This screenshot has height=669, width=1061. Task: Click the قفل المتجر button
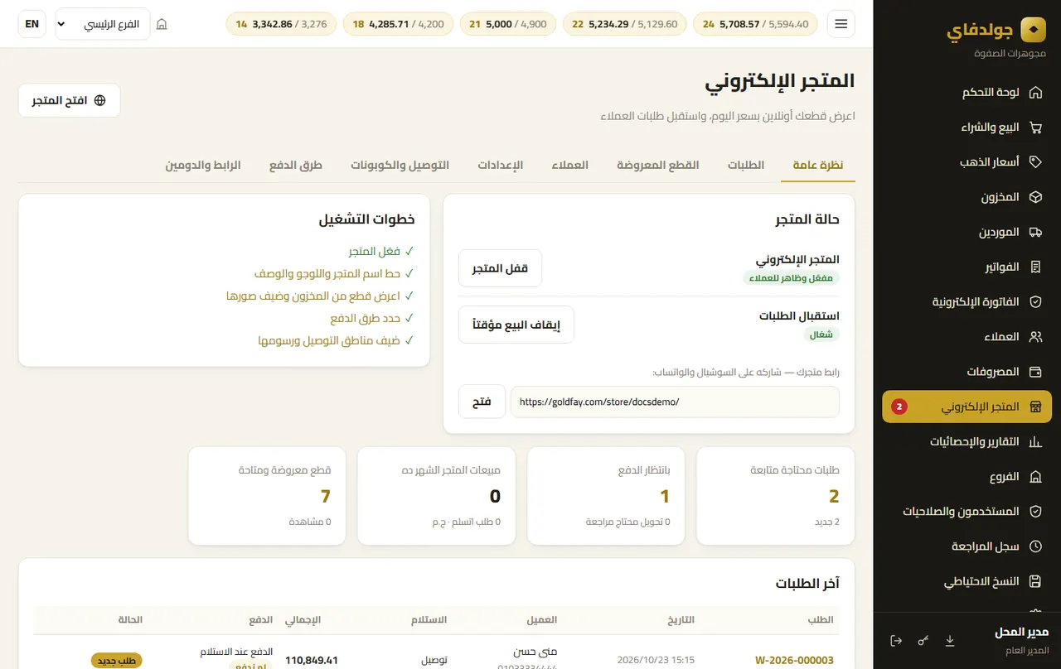click(500, 268)
